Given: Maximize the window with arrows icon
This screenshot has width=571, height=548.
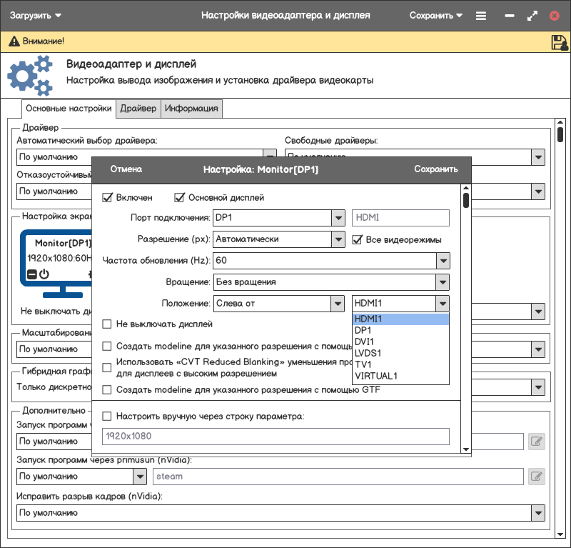Looking at the screenshot, I should pyautogui.click(x=532, y=15).
